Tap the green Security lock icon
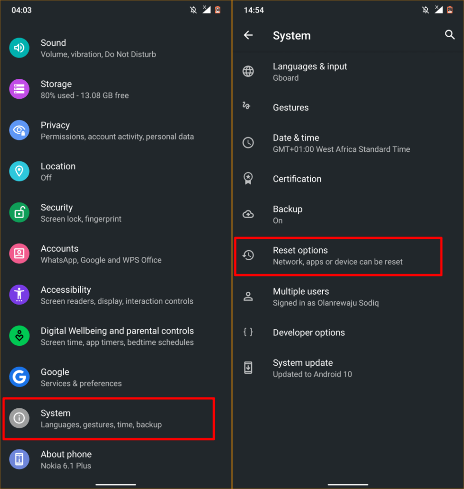This screenshot has height=489, width=464. coord(19,213)
